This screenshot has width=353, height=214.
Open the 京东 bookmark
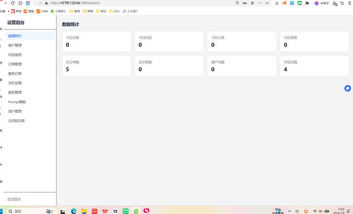(16, 11)
